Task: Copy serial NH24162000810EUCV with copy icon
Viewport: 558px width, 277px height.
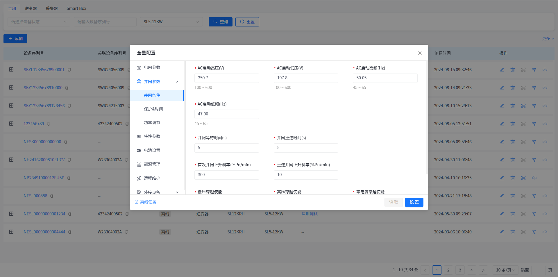Action: pos(69,160)
